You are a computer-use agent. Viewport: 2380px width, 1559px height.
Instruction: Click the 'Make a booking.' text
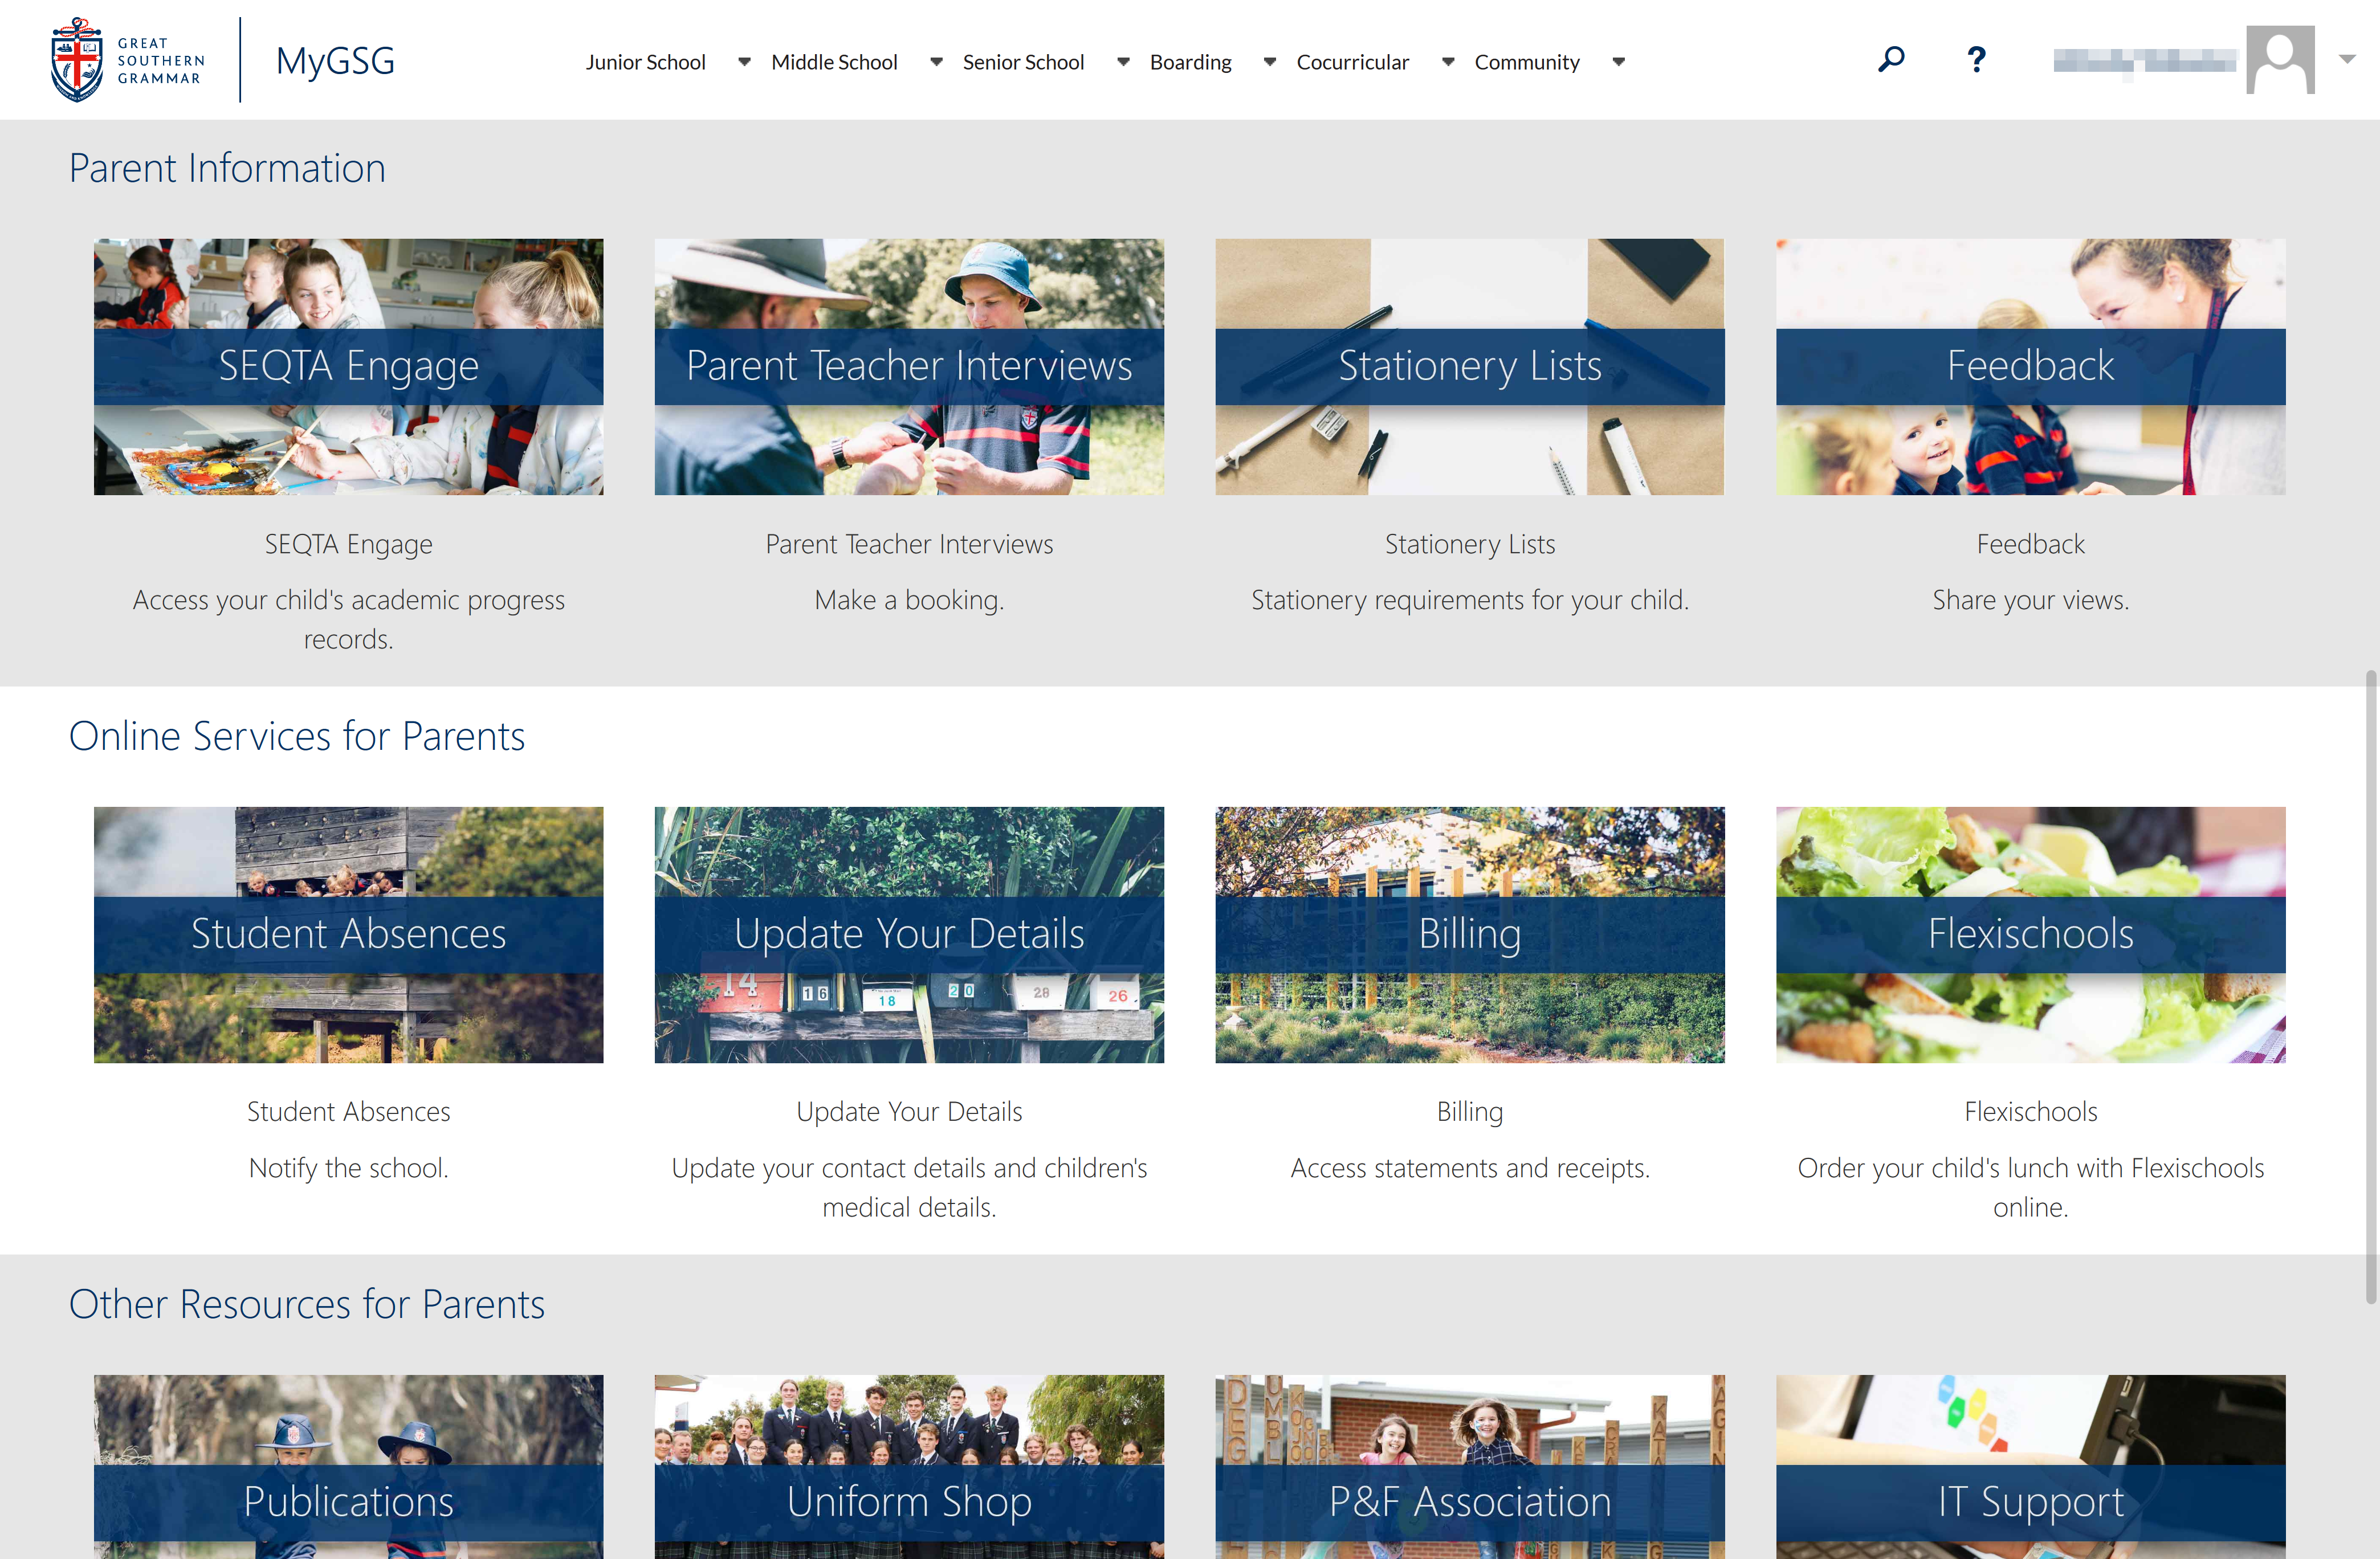point(909,600)
